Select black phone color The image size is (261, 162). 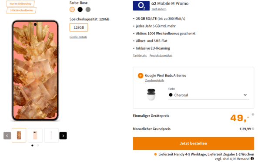click(x=80, y=10)
